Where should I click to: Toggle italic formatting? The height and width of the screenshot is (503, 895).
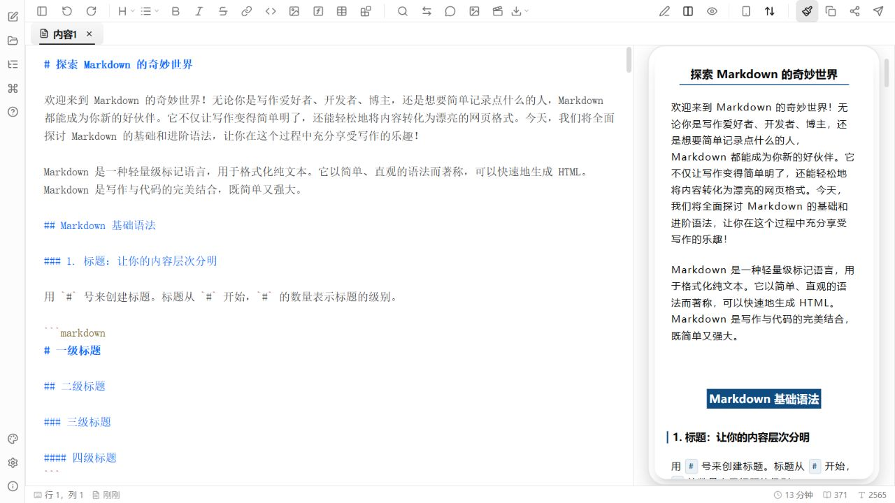point(199,11)
